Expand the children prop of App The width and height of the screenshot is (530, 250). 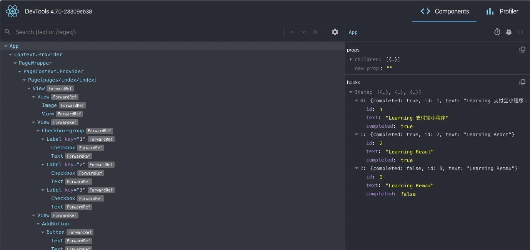point(350,59)
